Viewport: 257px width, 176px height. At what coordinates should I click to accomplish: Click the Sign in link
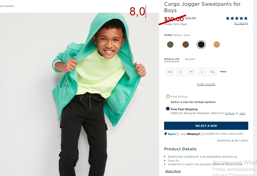coord(230,113)
